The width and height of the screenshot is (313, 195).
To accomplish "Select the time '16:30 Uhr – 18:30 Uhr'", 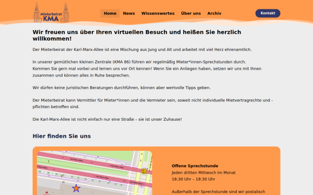I will [x=194, y=179].
